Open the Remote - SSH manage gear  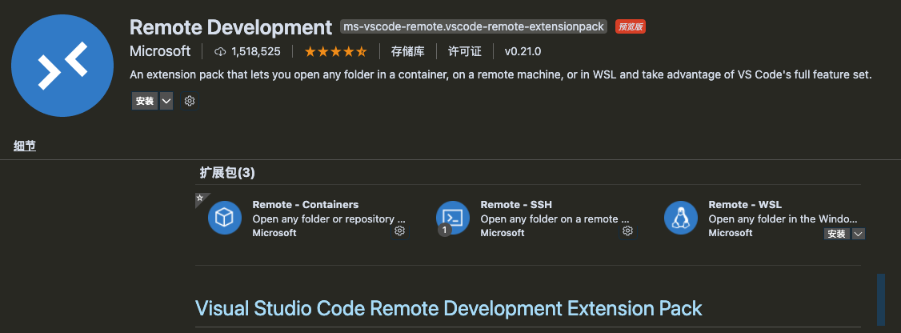628,231
